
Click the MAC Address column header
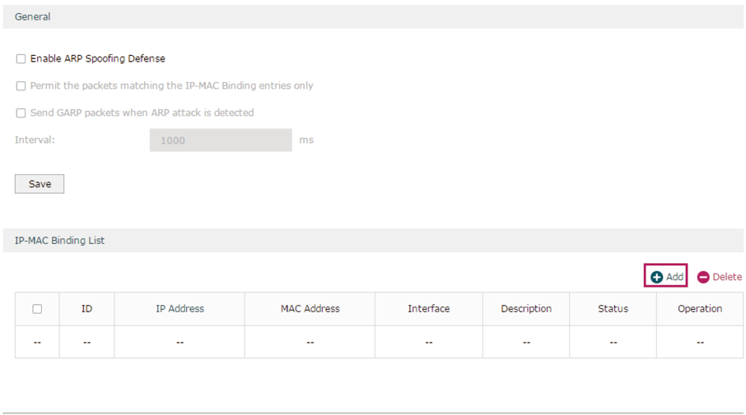pos(310,309)
